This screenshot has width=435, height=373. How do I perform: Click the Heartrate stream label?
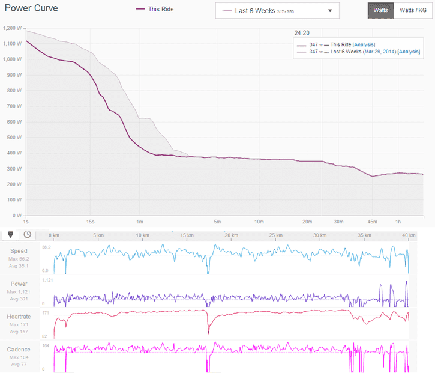coord(19,317)
